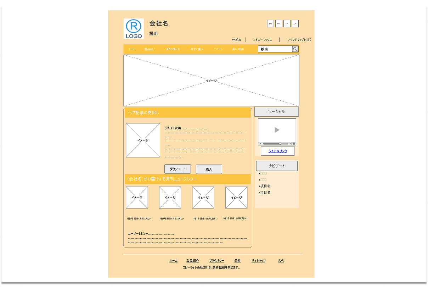This screenshot has height=288, width=428.
Task: Click the video progress slider handle
Action: pos(280,144)
